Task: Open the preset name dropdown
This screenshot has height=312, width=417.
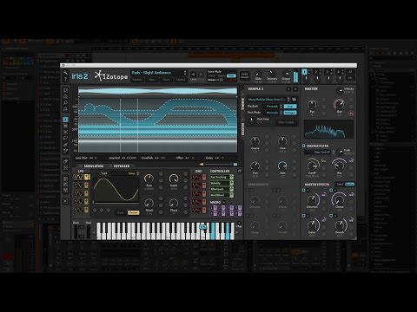Action: pos(159,73)
